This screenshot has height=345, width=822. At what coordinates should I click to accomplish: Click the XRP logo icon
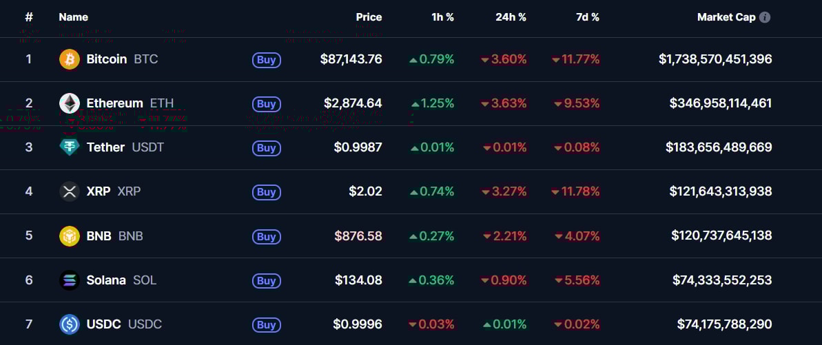[70, 191]
